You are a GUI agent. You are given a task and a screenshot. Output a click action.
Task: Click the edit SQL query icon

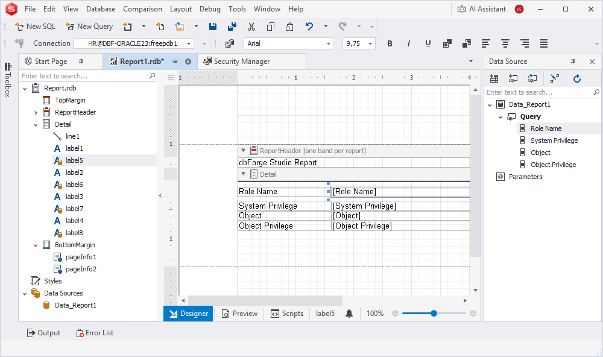click(x=532, y=79)
